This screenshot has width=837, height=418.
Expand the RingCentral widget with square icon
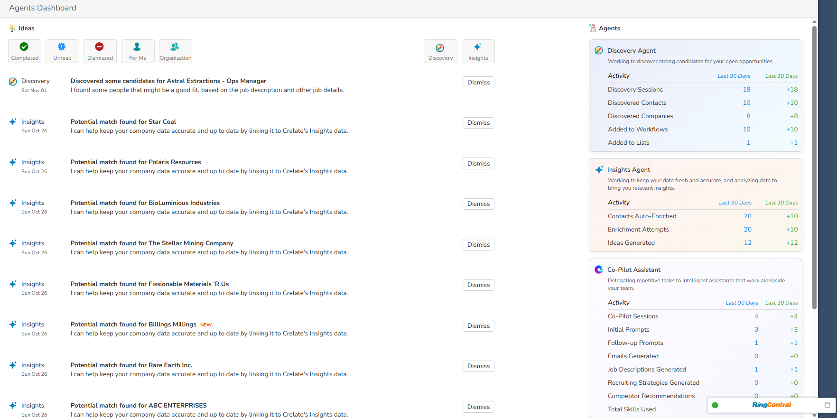[827, 405]
